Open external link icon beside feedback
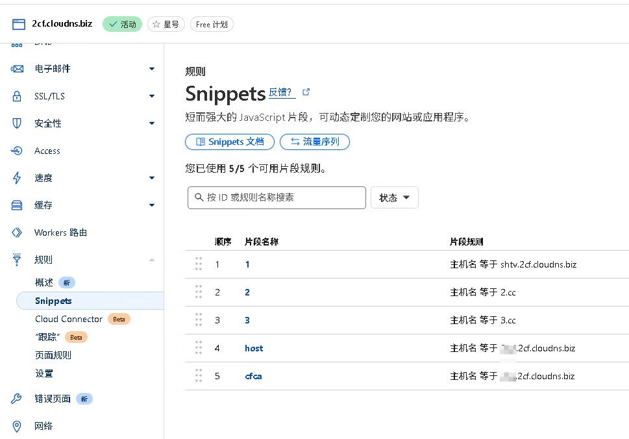 coord(306,92)
